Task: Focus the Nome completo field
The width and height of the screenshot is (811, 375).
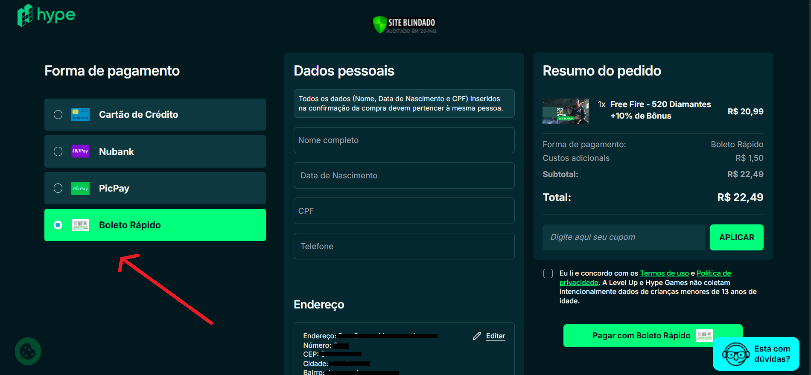Action: 404,140
